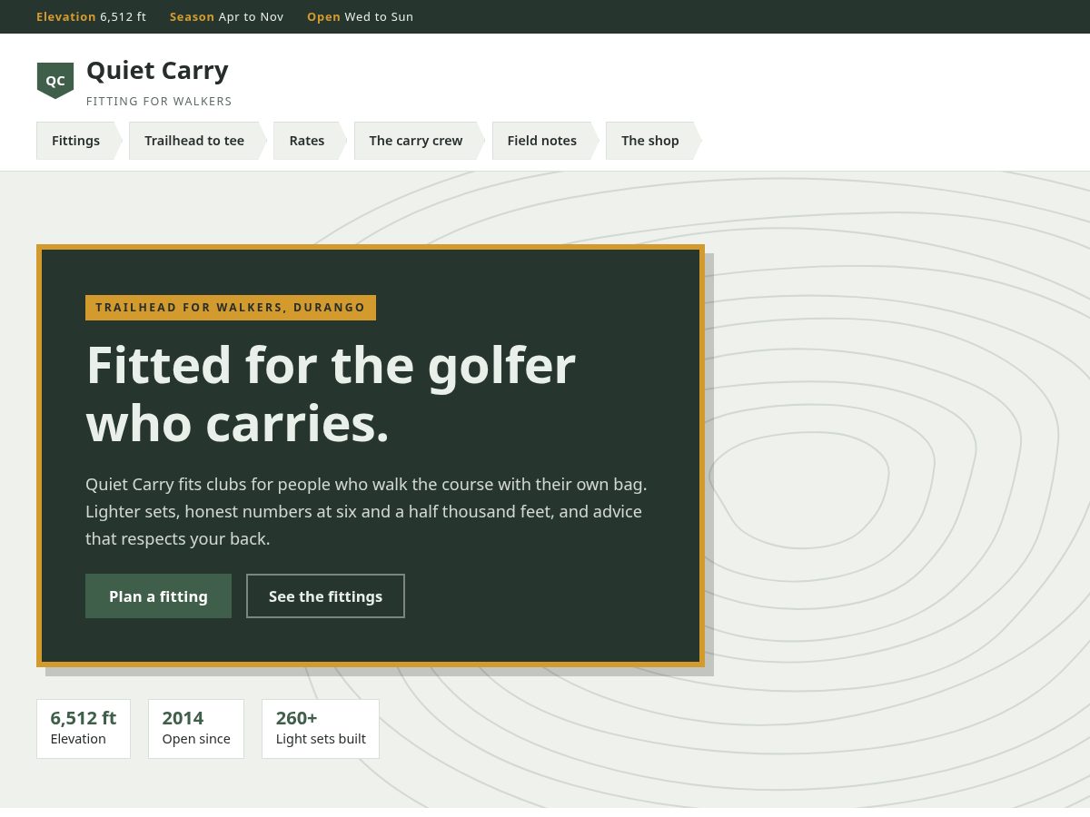Viewport: 1090px width, 817px height.
Task: Click the Fitted for the golfer headline
Action: 331,394
